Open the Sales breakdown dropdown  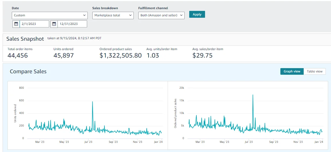113,15
